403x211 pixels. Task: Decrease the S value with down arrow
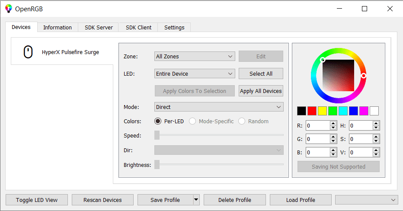click(376, 141)
